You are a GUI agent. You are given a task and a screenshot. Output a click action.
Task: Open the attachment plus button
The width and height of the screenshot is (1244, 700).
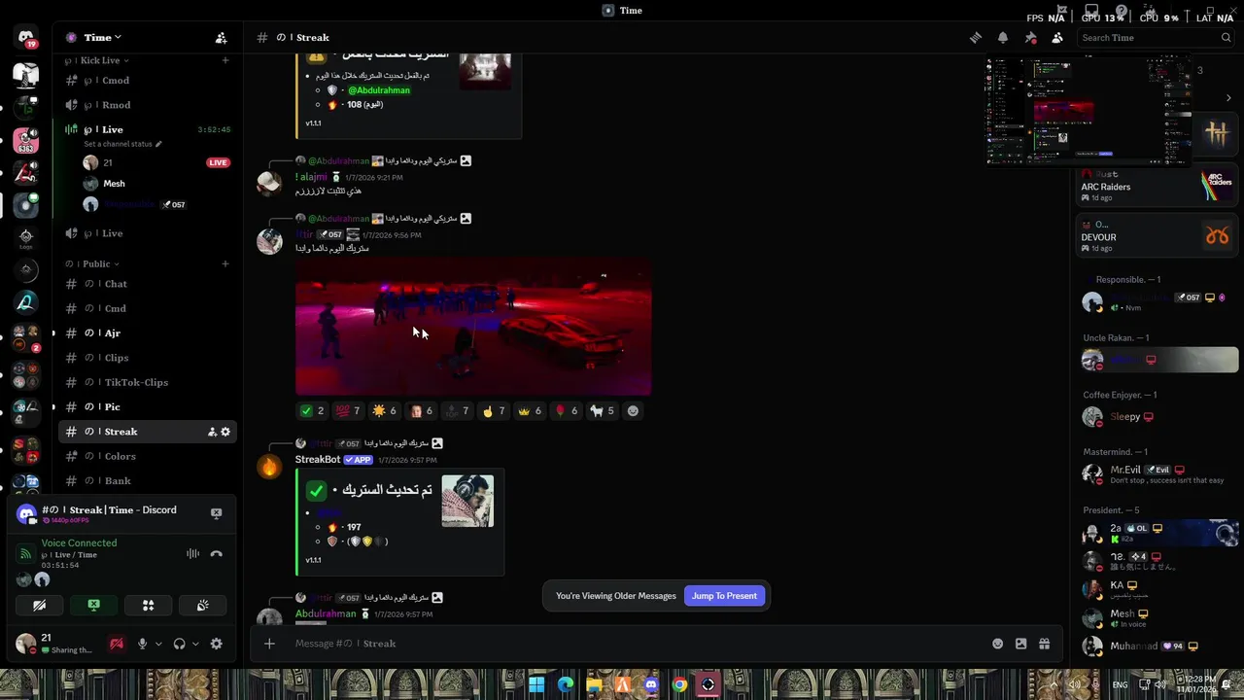[269, 644]
